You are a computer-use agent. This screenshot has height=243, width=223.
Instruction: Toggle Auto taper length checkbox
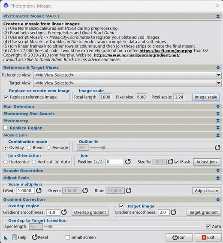[x=208, y=226]
